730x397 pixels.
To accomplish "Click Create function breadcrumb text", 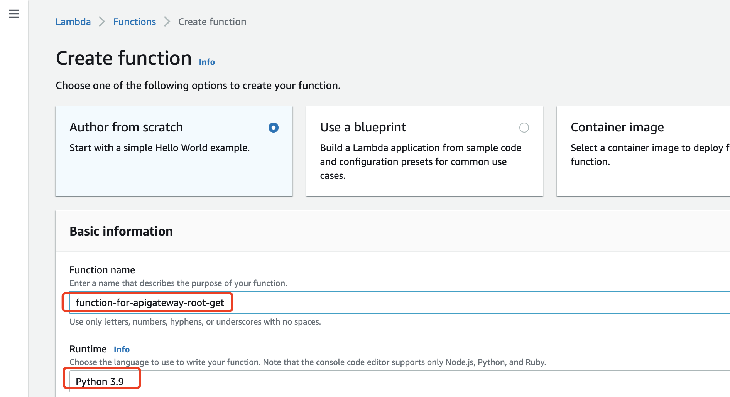I will 212,22.
